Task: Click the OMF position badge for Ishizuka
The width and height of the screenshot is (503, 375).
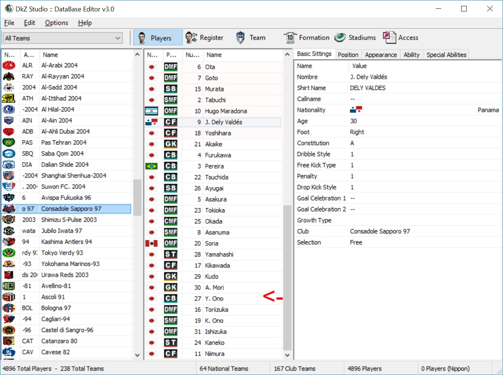Action: [x=170, y=332]
